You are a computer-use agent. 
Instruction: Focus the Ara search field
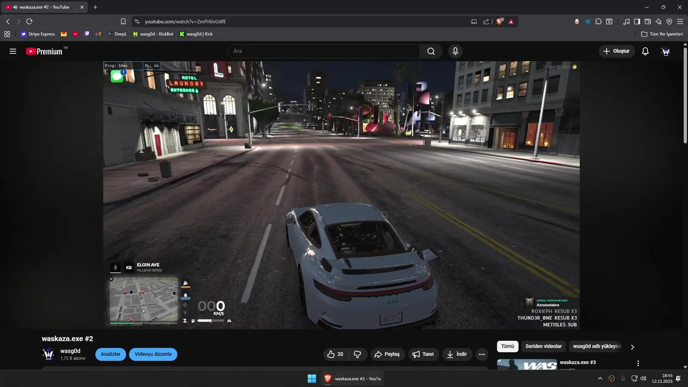tap(324, 51)
